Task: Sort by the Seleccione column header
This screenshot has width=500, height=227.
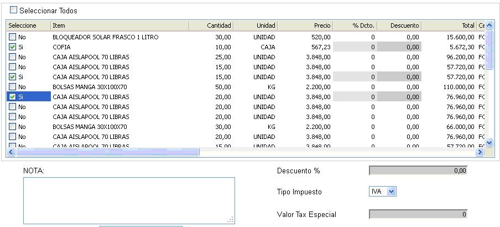Action: point(28,25)
